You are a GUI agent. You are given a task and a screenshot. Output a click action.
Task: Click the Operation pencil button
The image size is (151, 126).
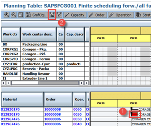[x=121, y=15]
